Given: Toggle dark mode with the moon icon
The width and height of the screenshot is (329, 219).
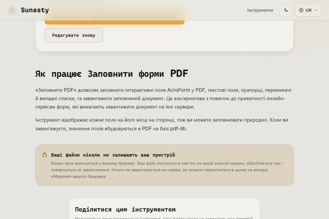Looking at the screenshot, I should 286,10.
